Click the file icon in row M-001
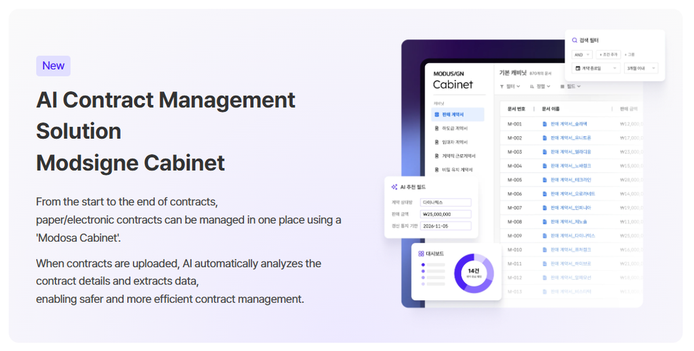This screenshot has width=694, height=351. [545, 124]
